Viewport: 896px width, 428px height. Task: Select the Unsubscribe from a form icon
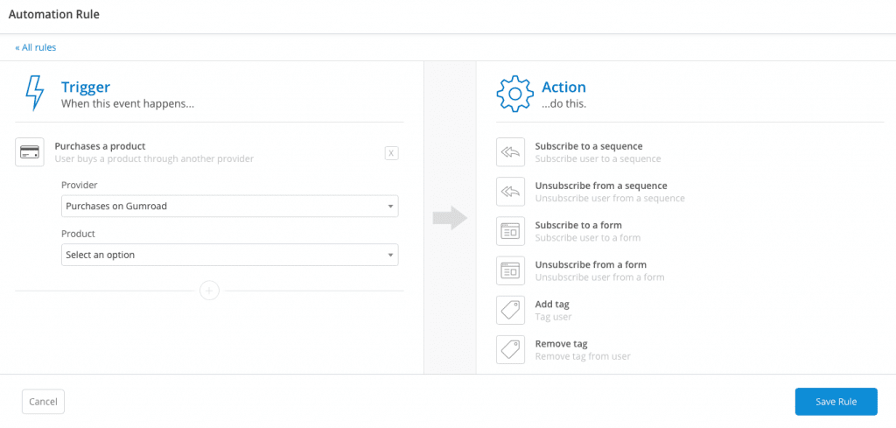point(510,270)
